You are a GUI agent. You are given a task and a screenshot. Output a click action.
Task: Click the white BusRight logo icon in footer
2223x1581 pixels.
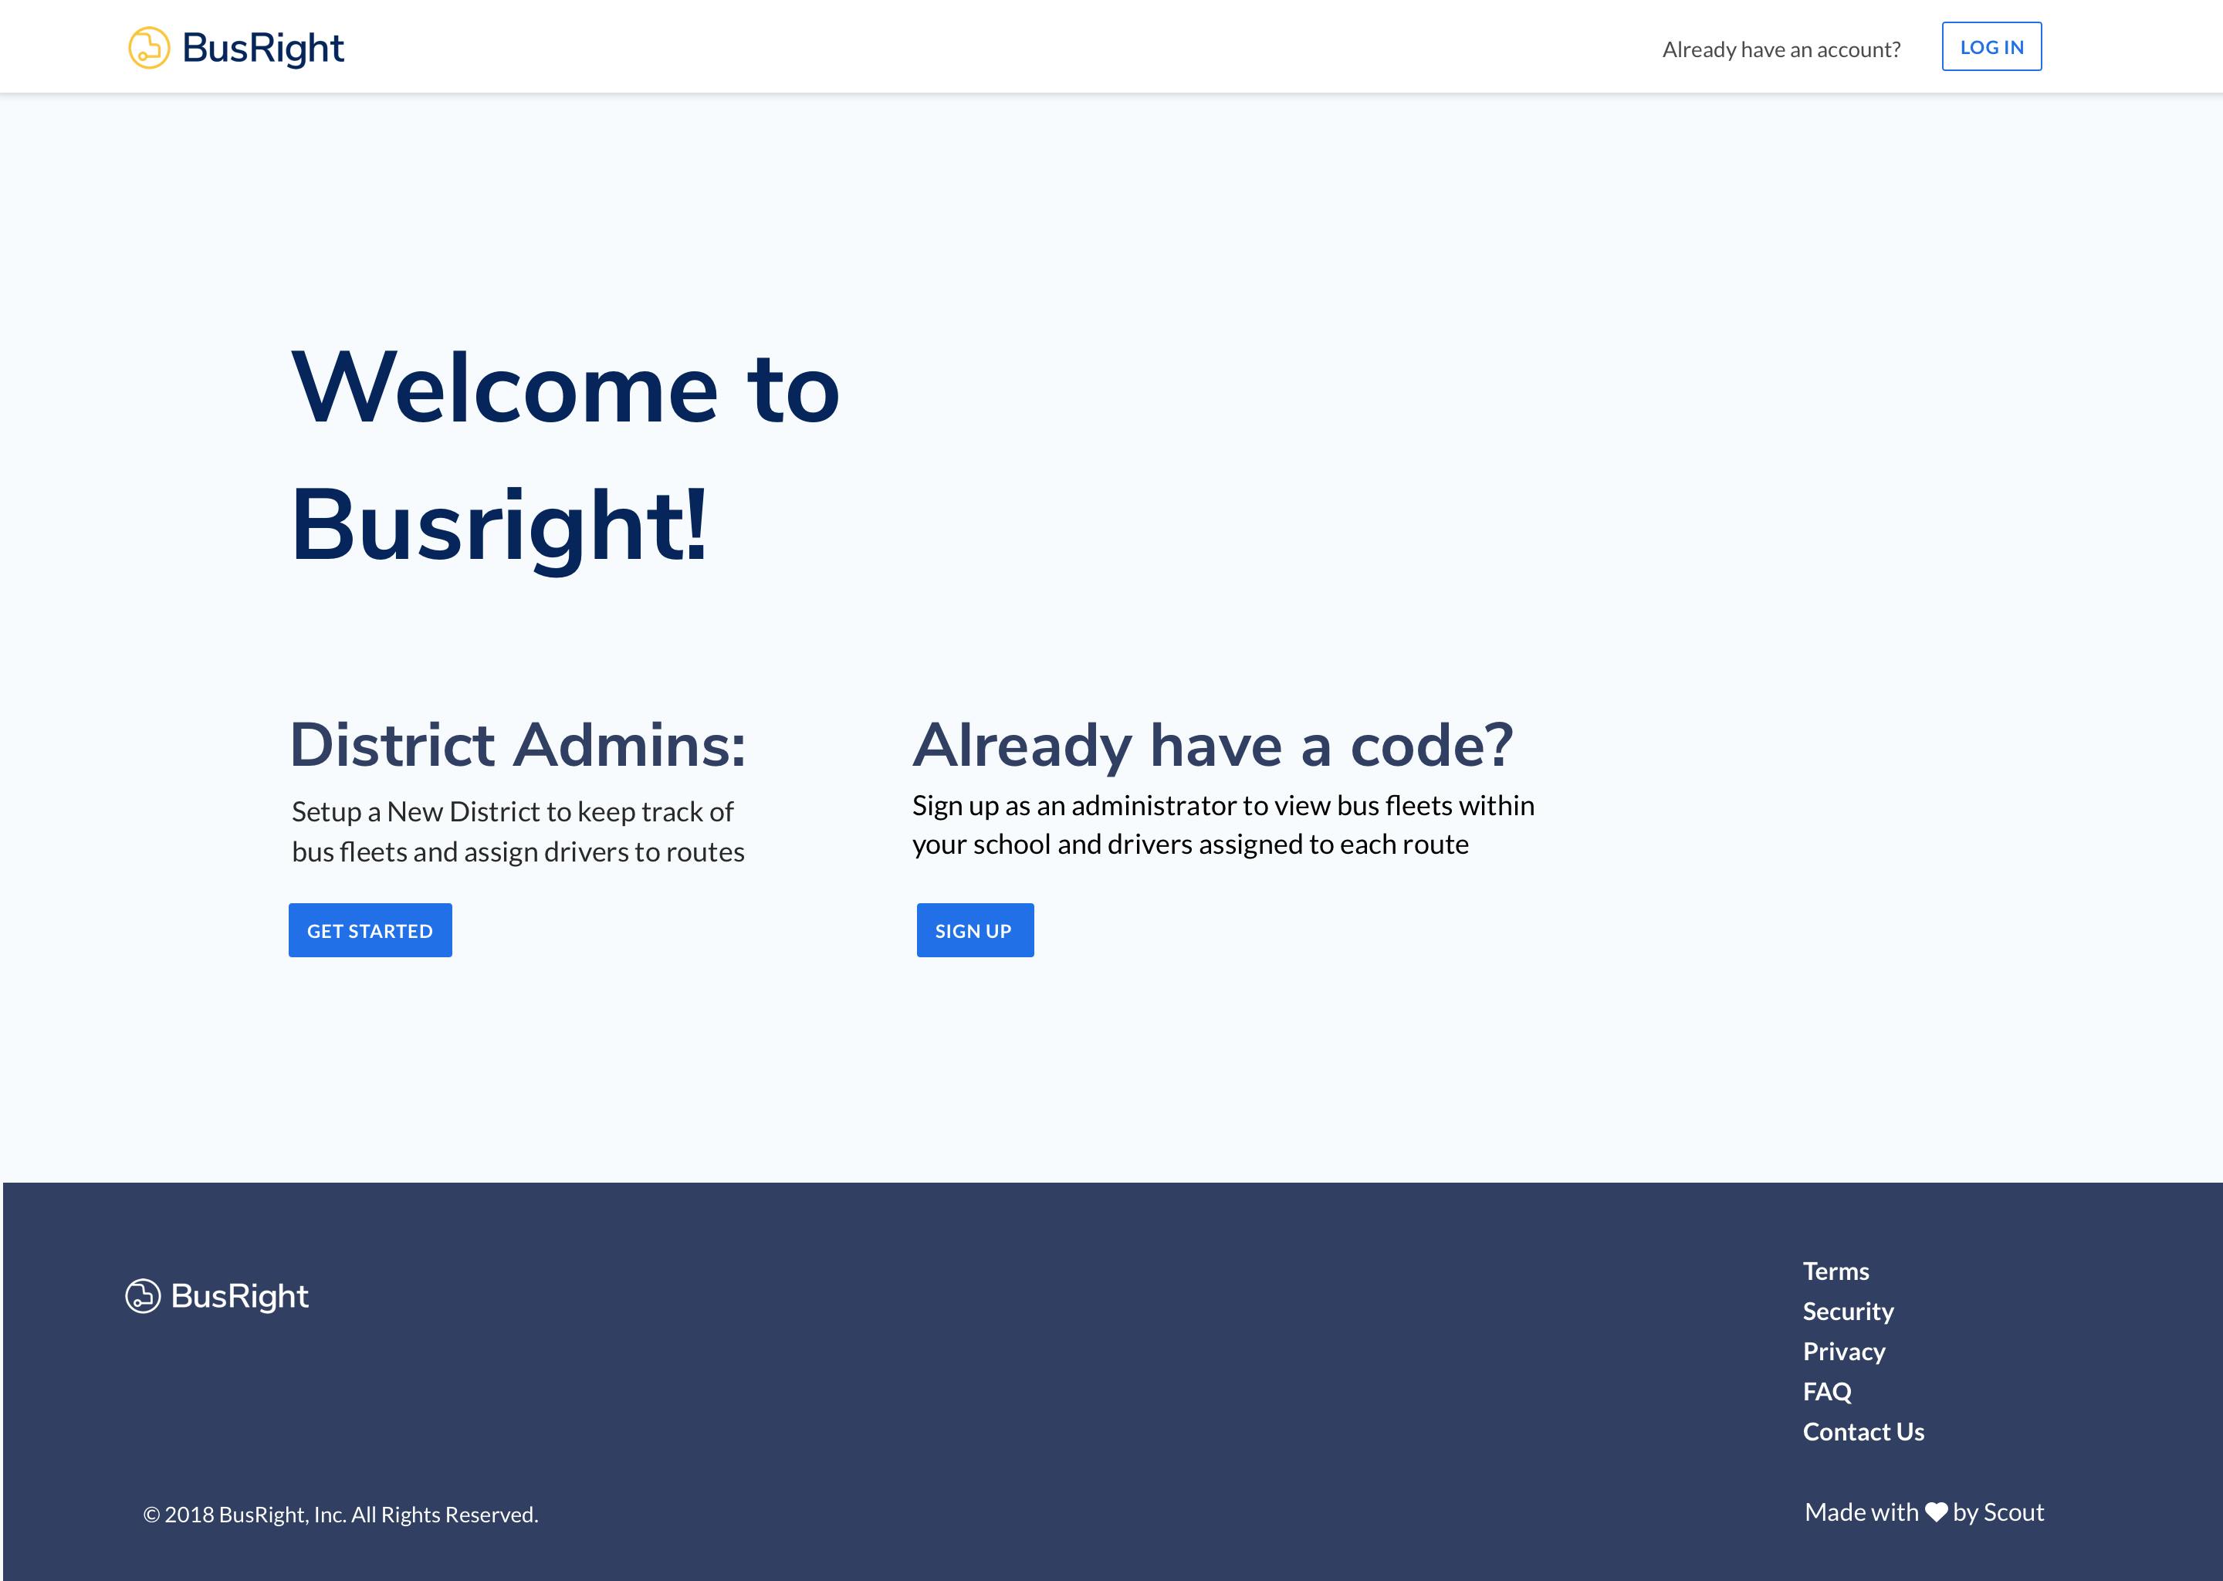(143, 1296)
